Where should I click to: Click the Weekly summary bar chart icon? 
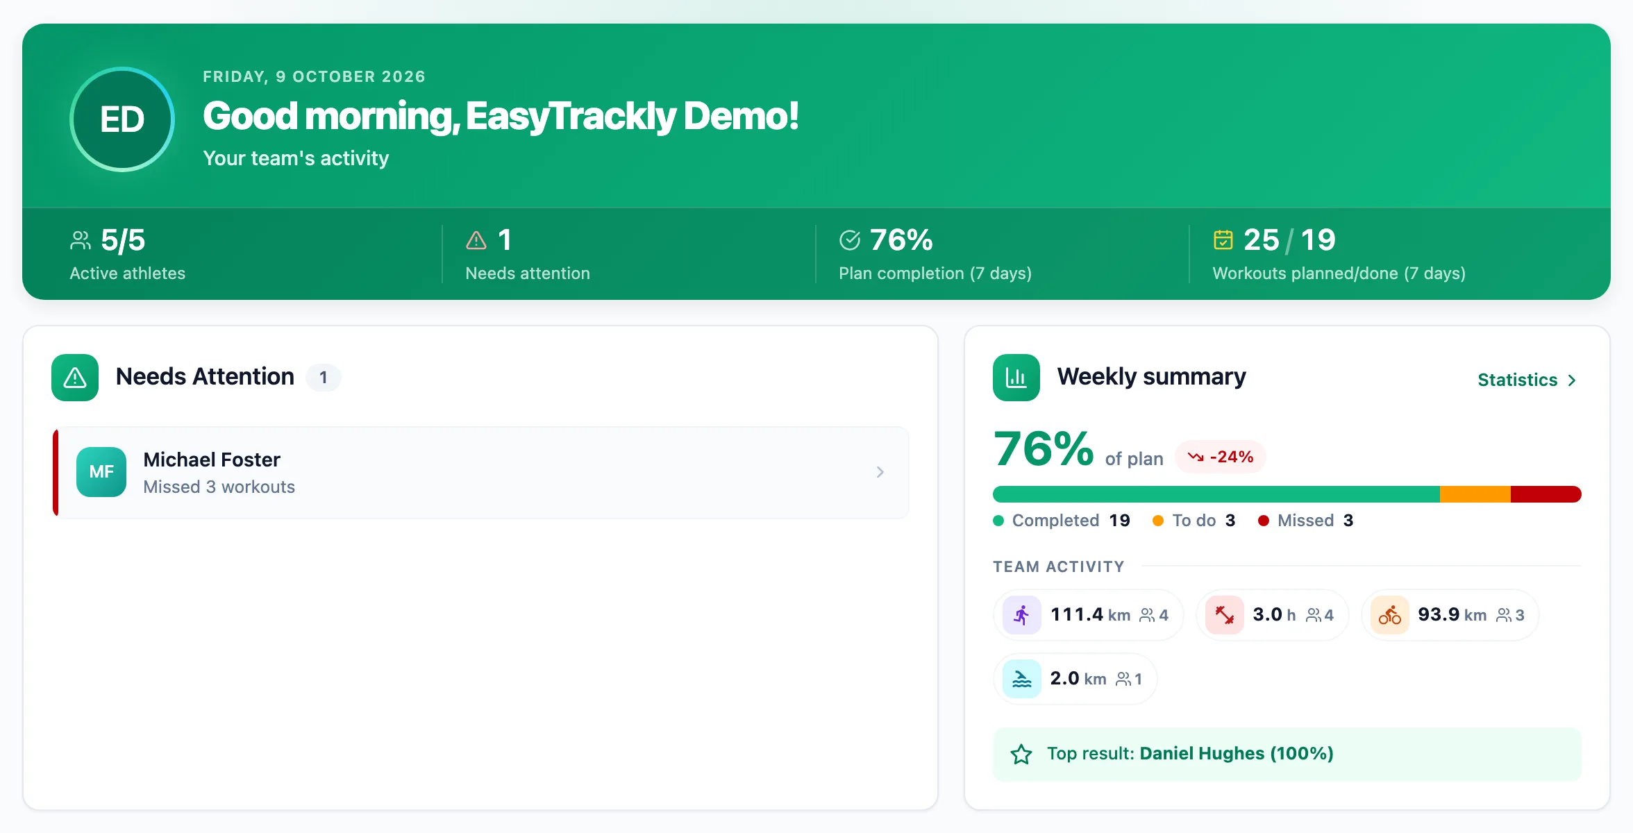pyautogui.click(x=1016, y=378)
